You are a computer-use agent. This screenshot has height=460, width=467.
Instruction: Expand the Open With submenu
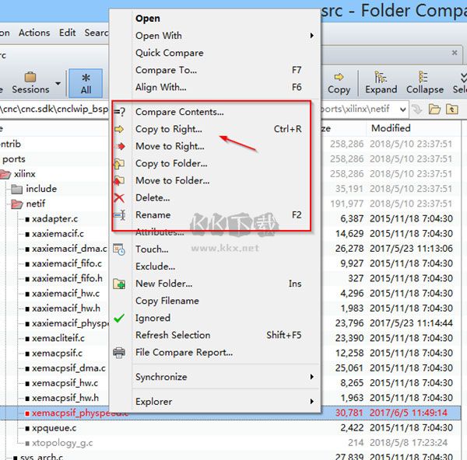pos(312,36)
